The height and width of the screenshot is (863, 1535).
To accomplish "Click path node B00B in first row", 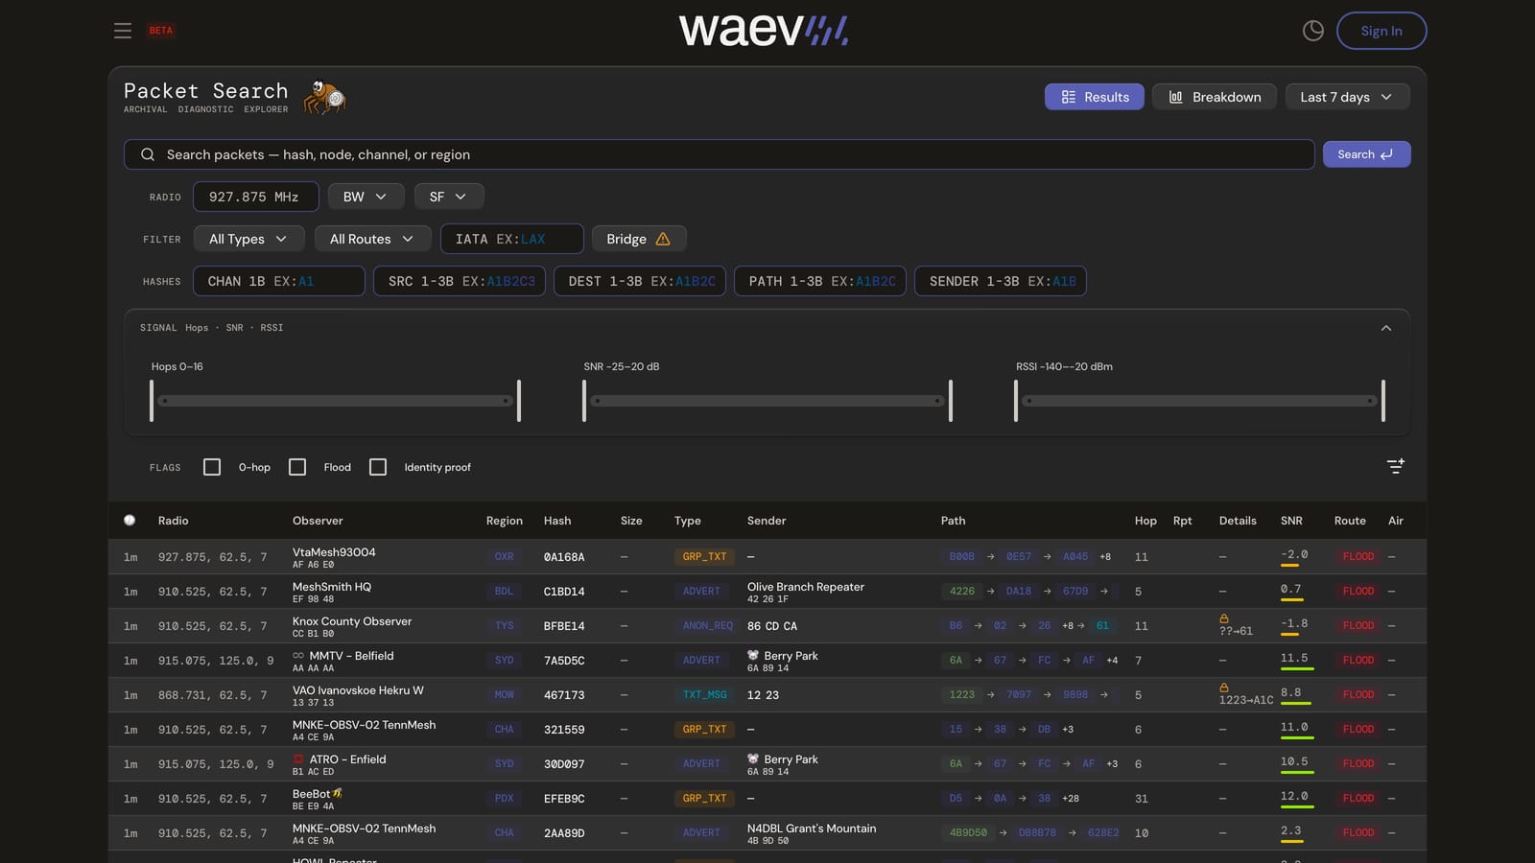I will tap(962, 556).
